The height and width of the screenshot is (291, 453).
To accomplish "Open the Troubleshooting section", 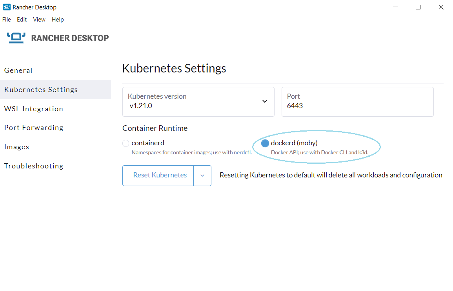I will 33,166.
